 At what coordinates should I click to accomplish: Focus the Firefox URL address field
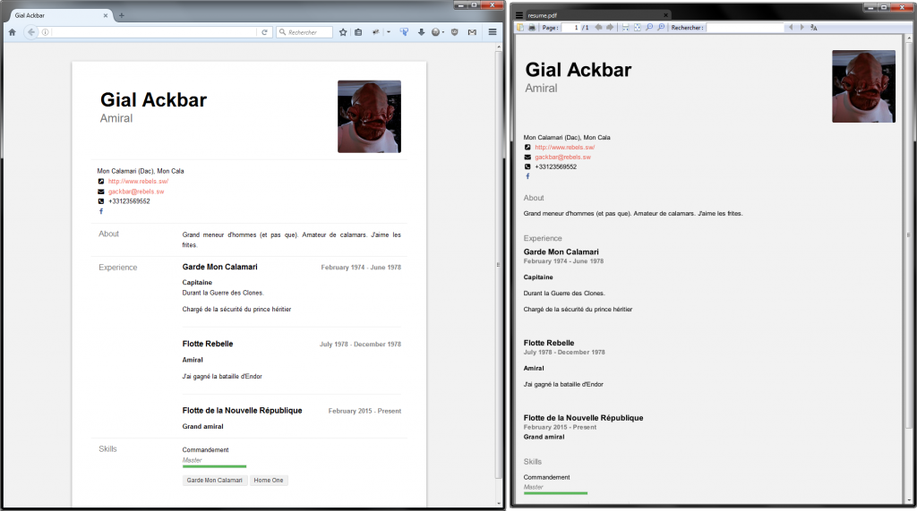click(154, 32)
